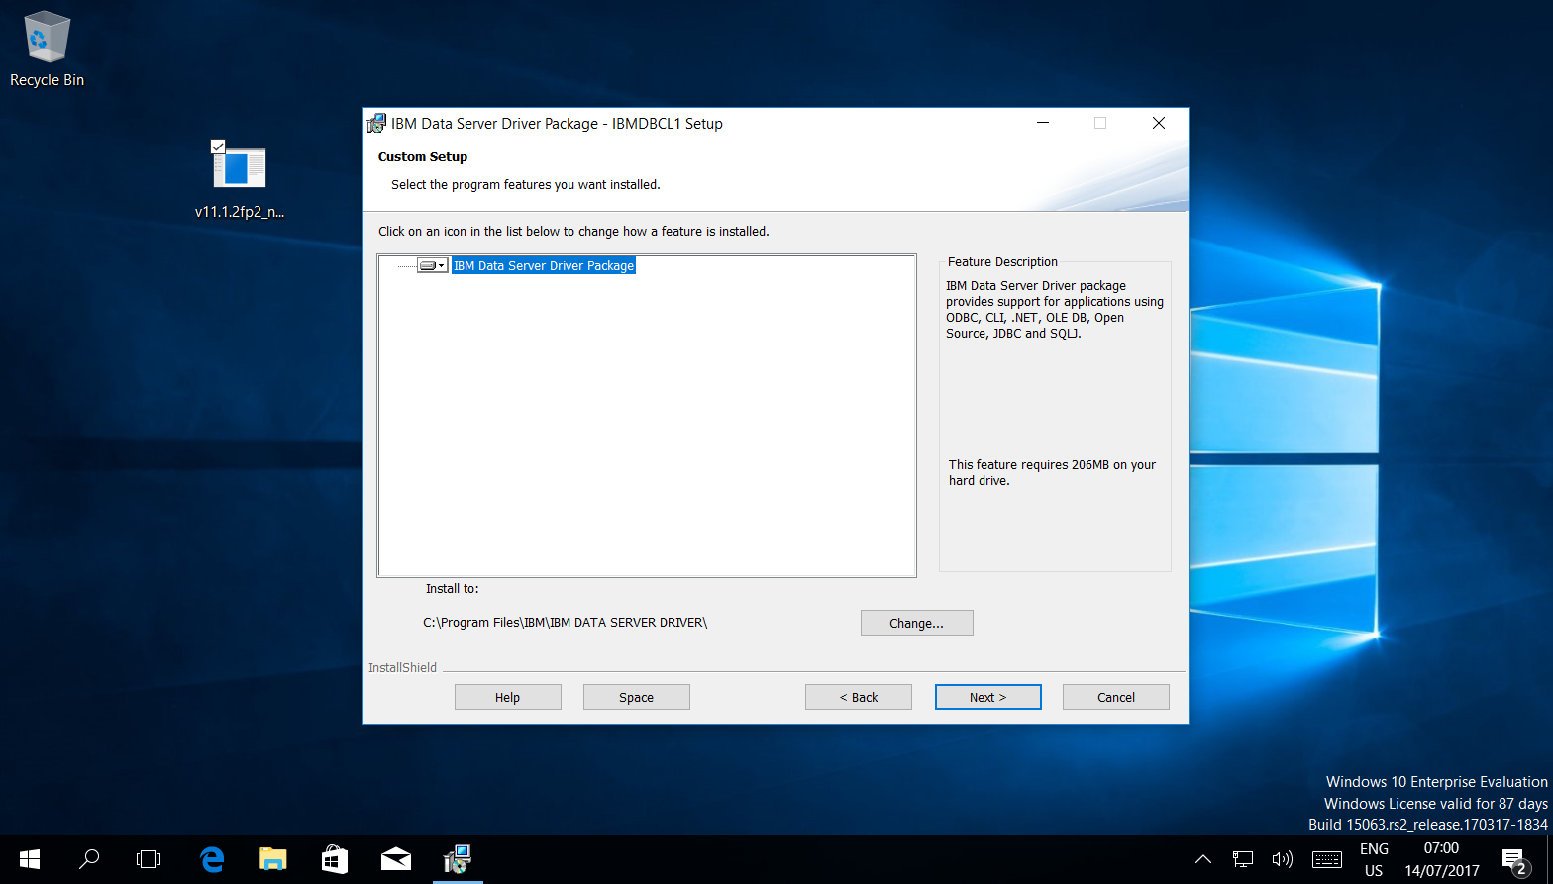Close the IBM setup window
1553x884 pixels.
click(1159, 123)
